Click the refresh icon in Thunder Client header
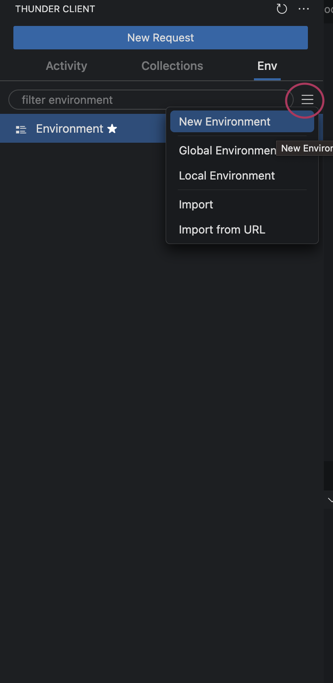The image size is (333, 683). tap(282, 9)
